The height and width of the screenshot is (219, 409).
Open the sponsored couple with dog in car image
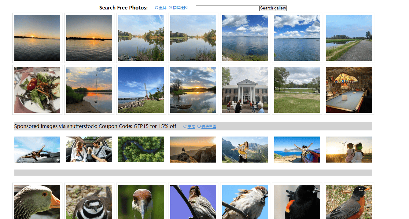[89, 149]
